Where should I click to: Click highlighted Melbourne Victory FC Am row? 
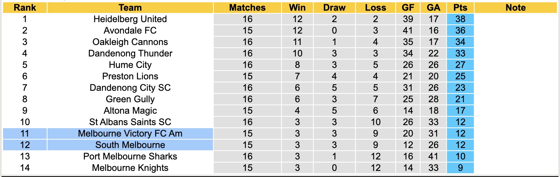tap(130, 134)
